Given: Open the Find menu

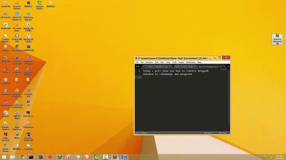Looking at the screenshot, I should pos(156,62).
